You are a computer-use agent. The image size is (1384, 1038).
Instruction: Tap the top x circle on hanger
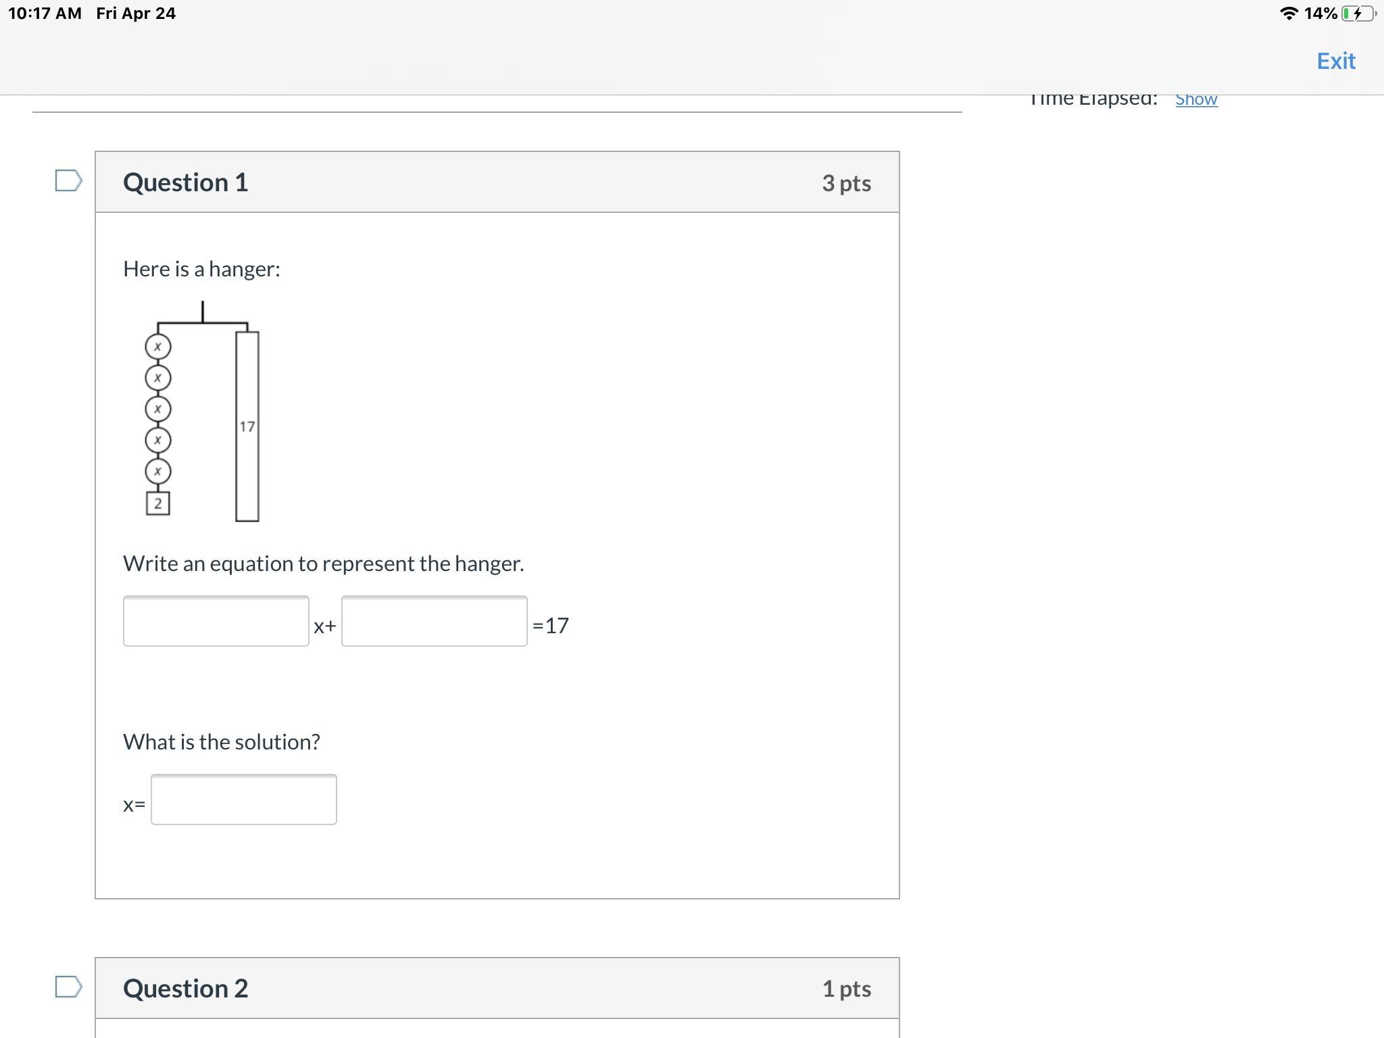click(x=157, y=347)
